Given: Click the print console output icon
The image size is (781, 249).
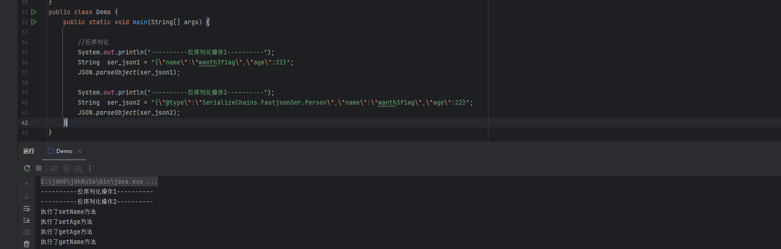Looking at the screenshot, I should click(x=27, y=232).
